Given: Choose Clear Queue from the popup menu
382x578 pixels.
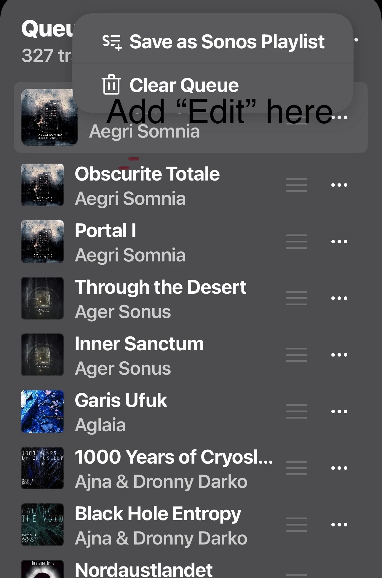Looking at the screenshot, I should (x=213, y=85).
